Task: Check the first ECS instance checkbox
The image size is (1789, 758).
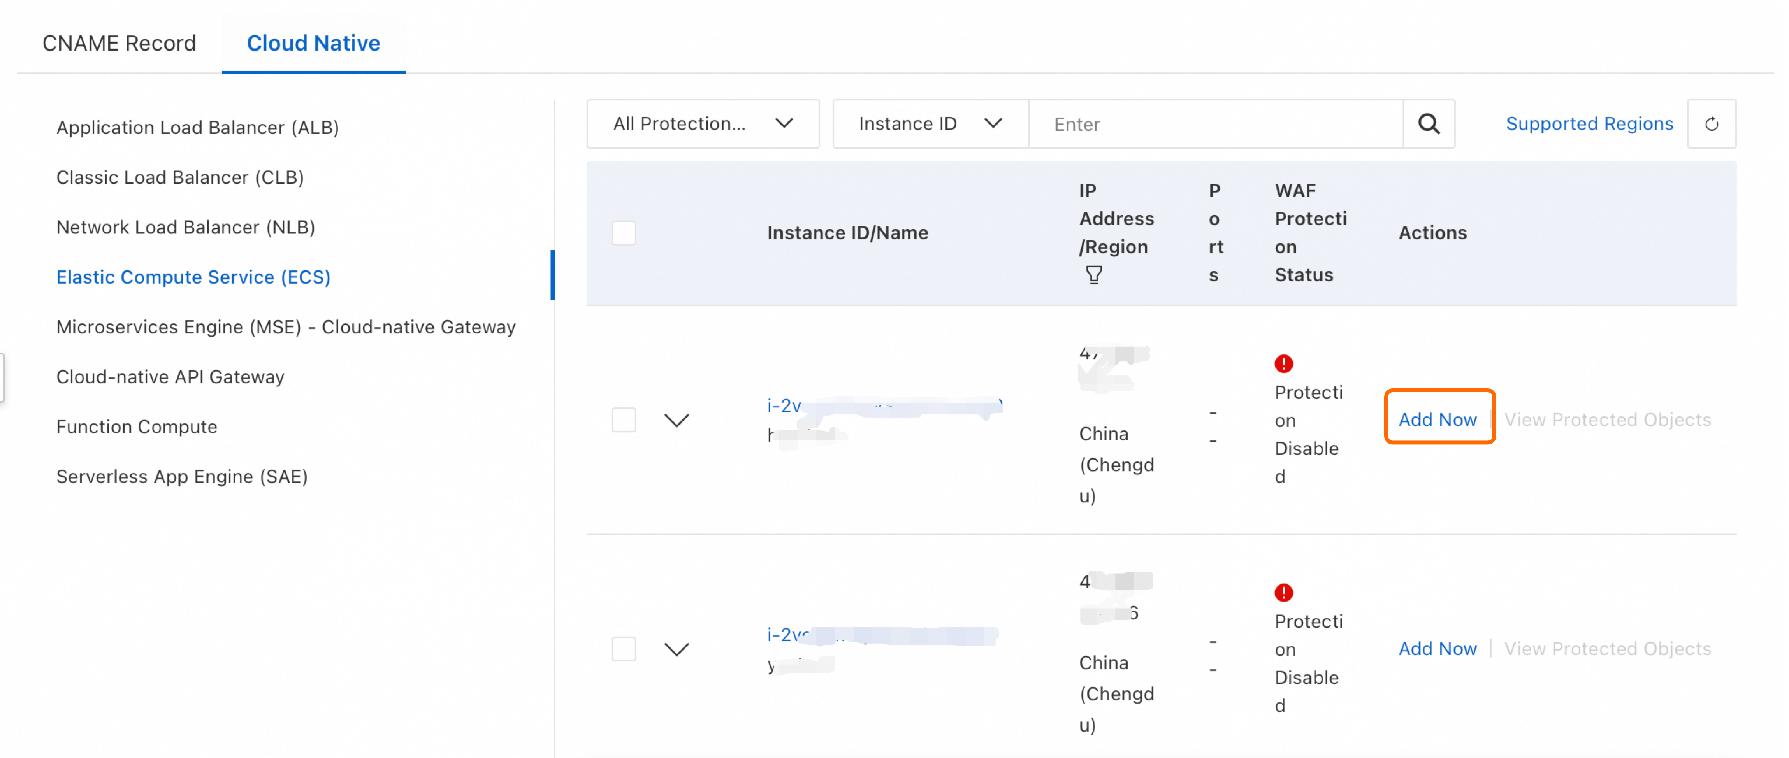Action: point(623,420)
